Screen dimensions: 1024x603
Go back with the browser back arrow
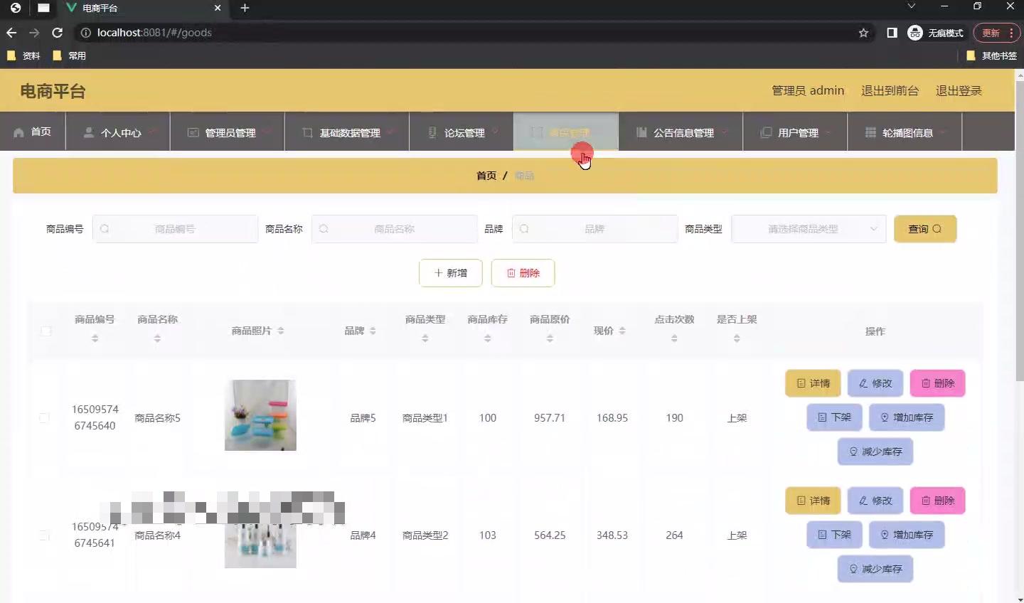point(11,33)
